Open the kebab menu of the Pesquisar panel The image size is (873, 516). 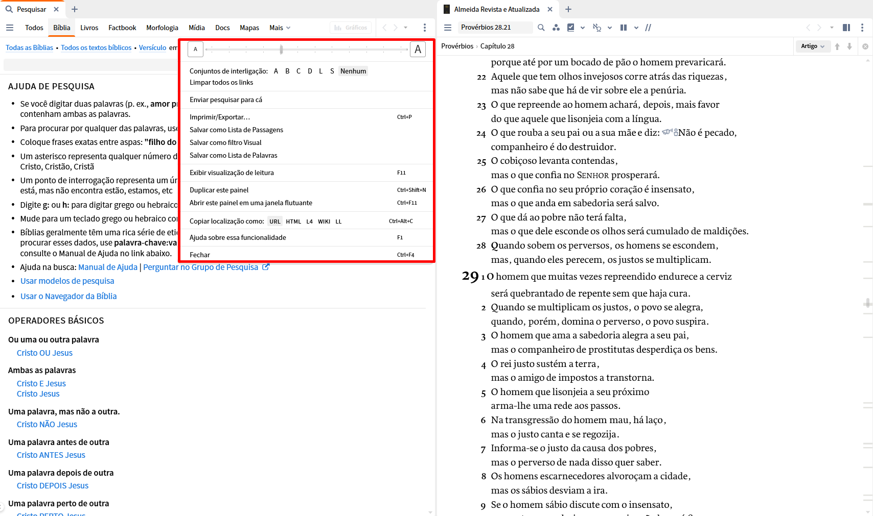point(425,28)
